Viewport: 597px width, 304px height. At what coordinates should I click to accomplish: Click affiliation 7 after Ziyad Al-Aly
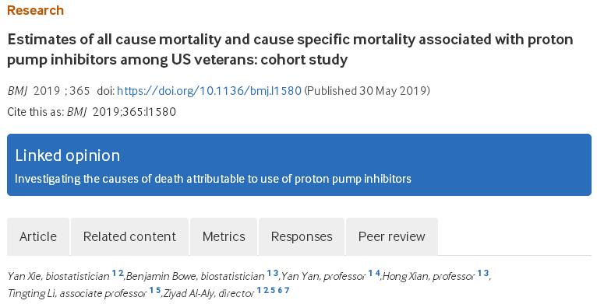coord(287,290)
